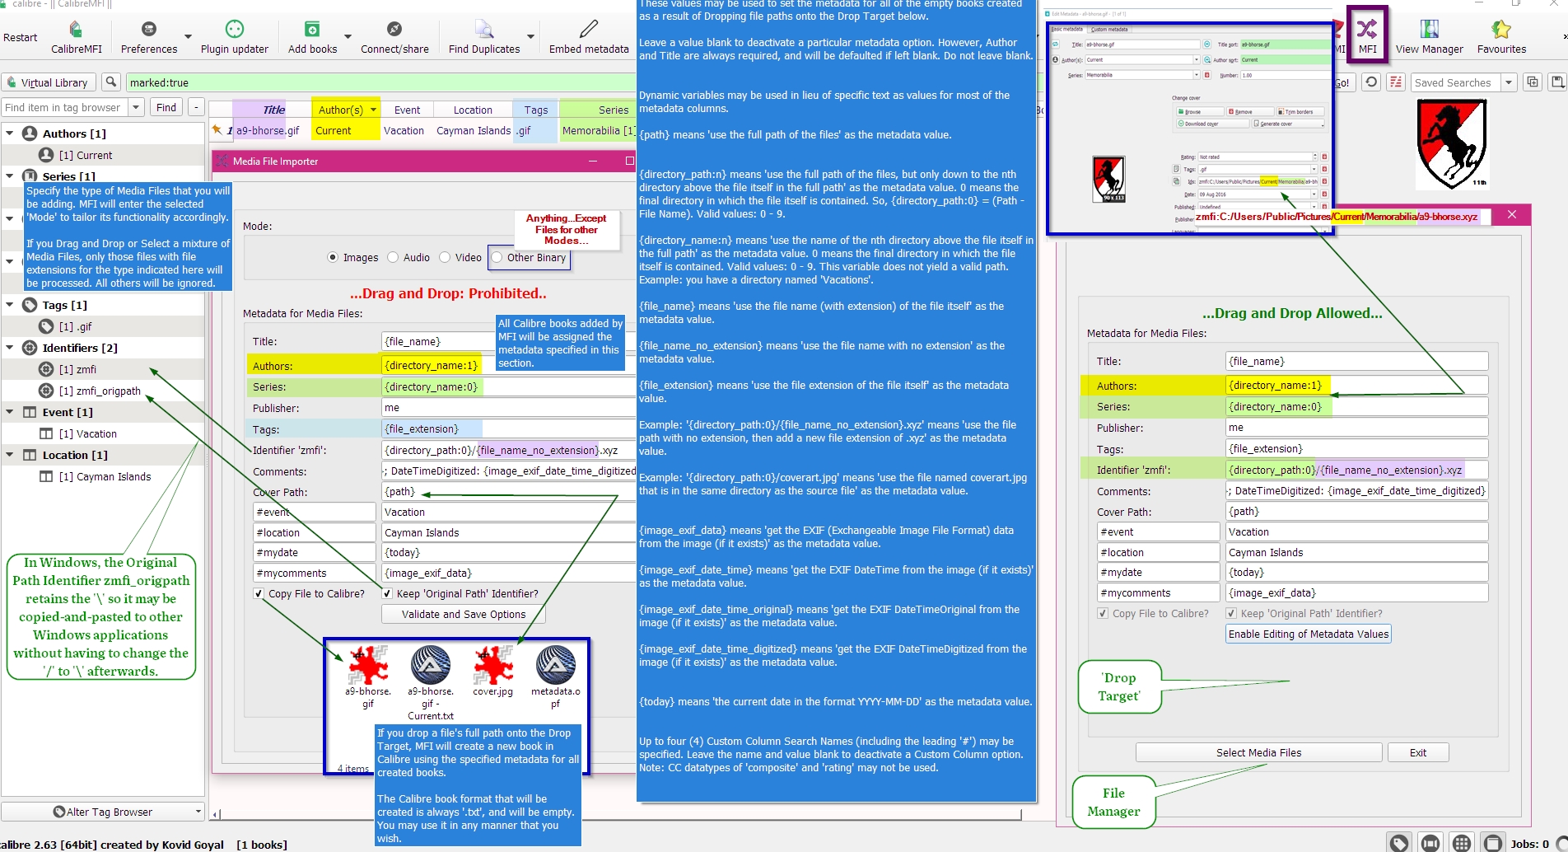Sort by the Location column header
The image size is (1568, 852).
tap(473, 110)
